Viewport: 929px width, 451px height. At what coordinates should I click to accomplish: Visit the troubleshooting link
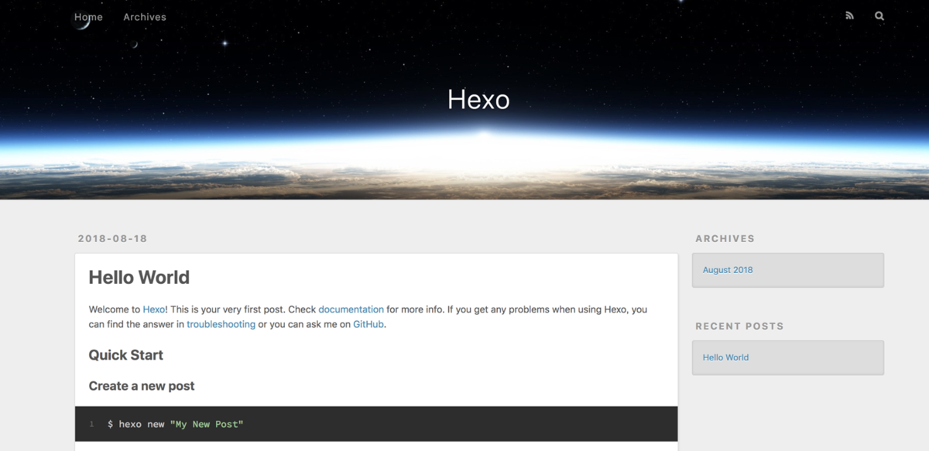[221, 324]
